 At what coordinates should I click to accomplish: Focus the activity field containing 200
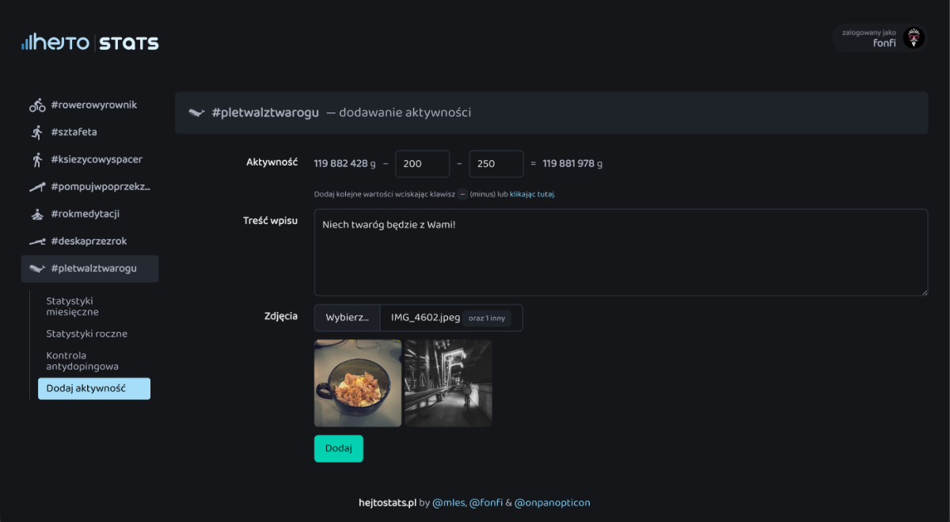[x=422, y=164]
